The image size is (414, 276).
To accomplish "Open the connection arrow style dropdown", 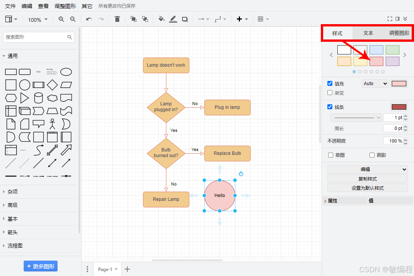I will pos(204,19).
